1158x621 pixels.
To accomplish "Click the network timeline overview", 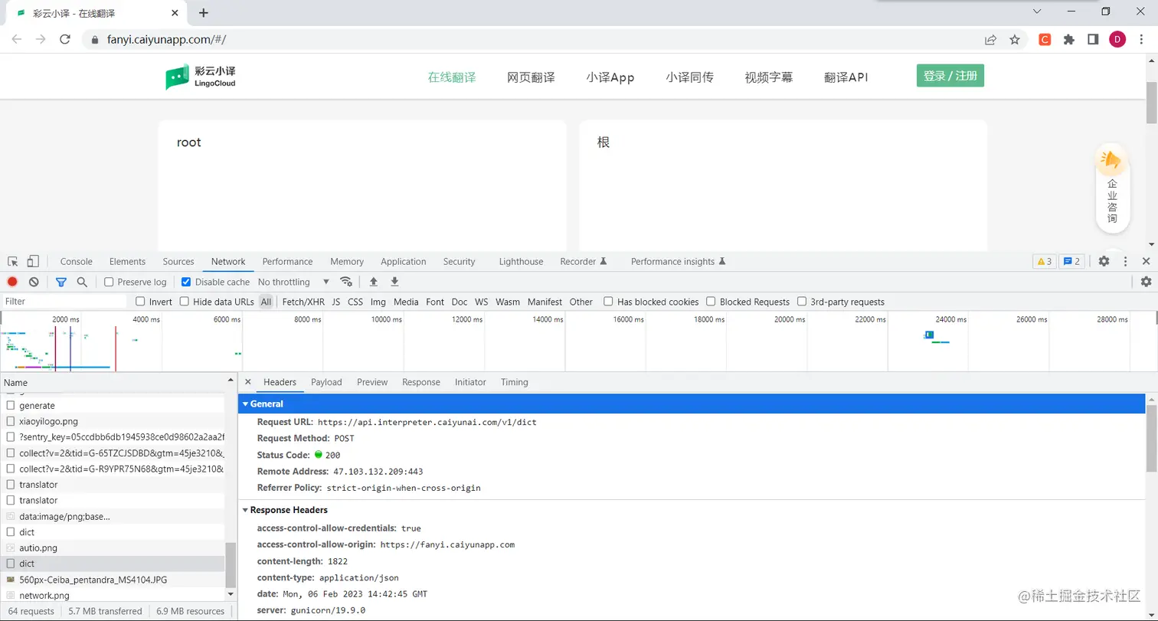I will click(x=579, y=342).
